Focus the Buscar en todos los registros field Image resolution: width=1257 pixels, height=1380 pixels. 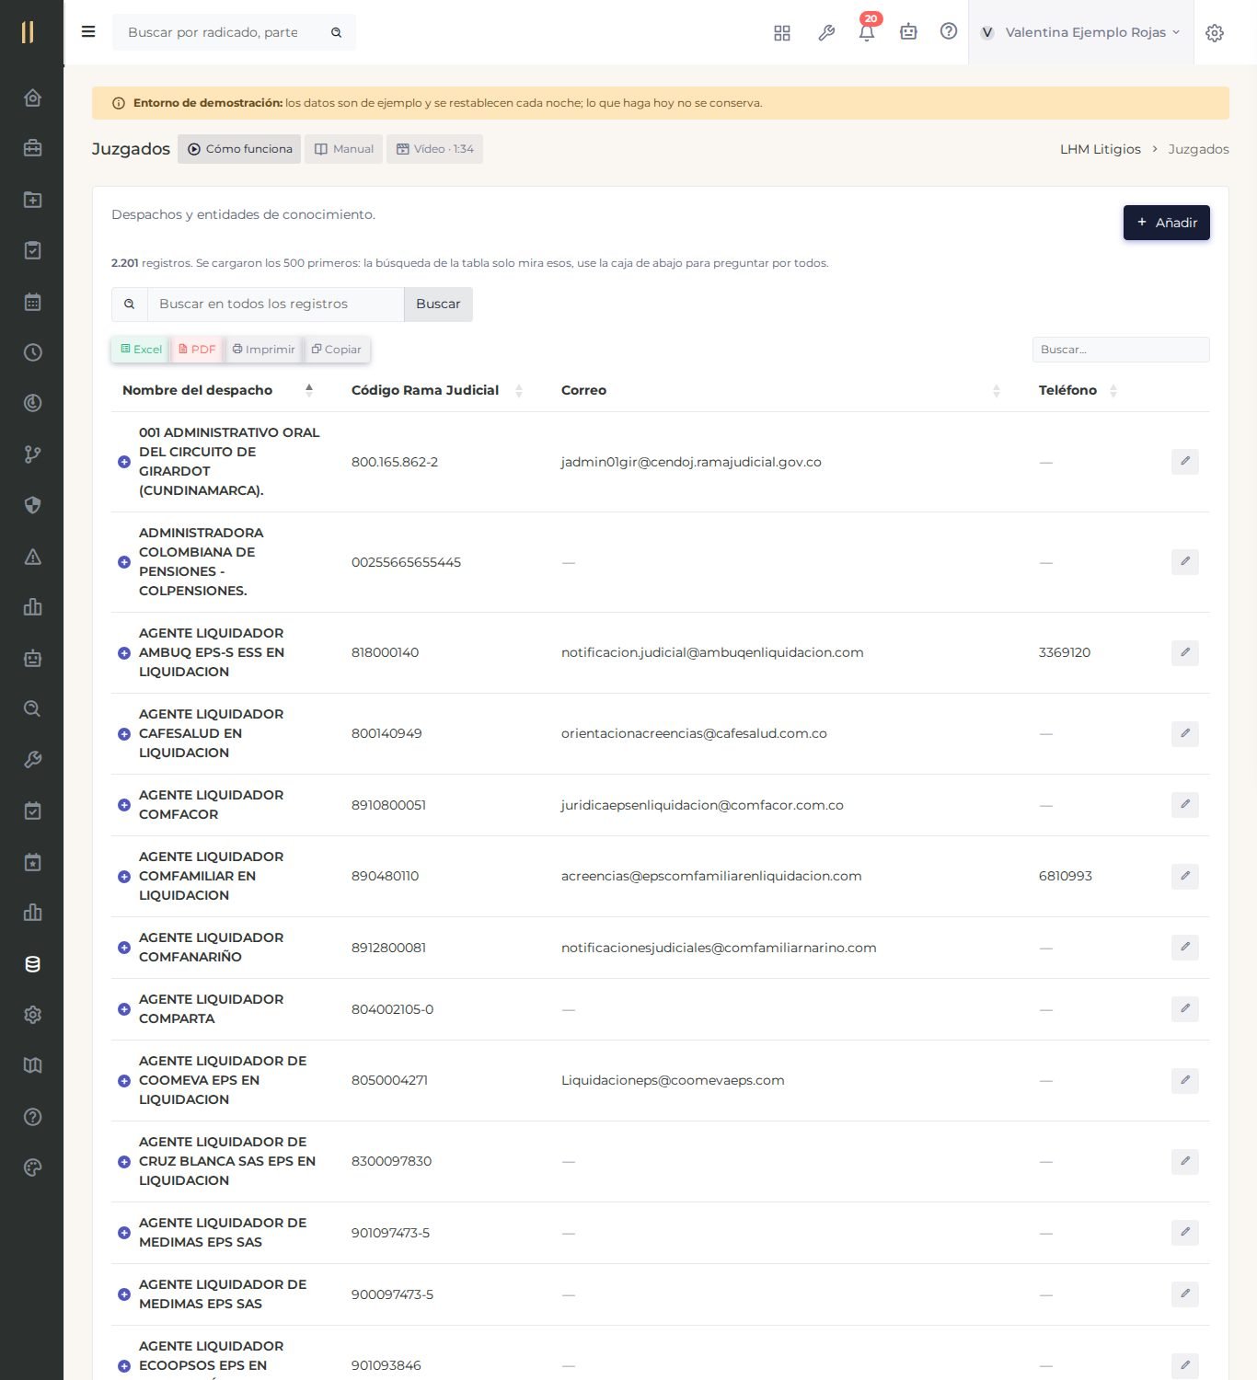(275, 305)
